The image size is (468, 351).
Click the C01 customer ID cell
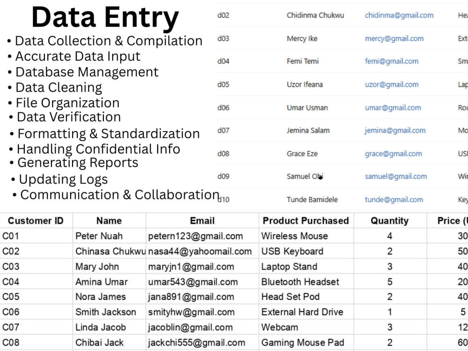point(36,236)
